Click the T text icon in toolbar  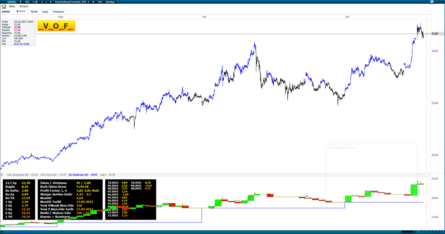coord(50,2)
